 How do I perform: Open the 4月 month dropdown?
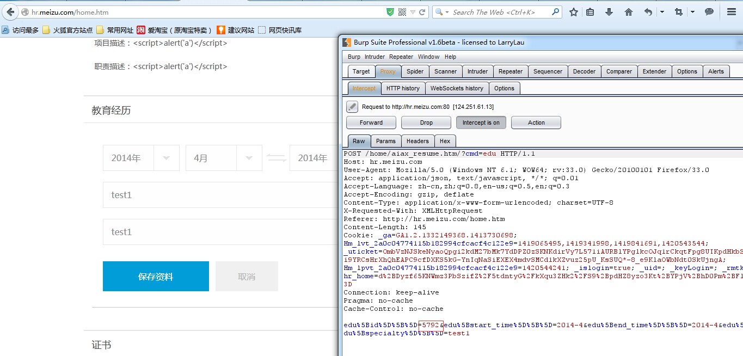tap(224, 158)
